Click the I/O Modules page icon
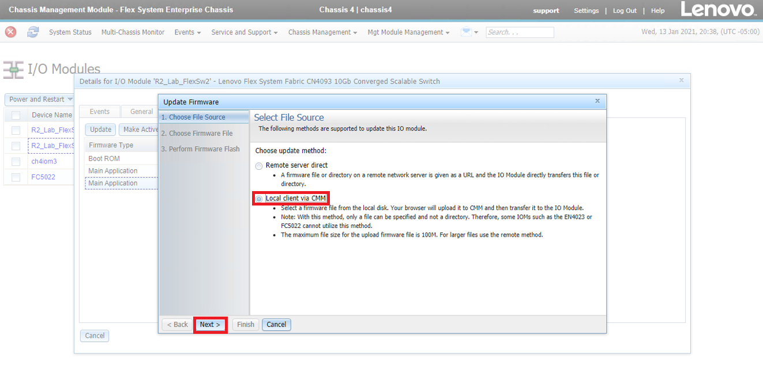 (13, 69)
